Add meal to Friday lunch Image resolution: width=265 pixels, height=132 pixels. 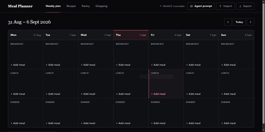point(158,94)
